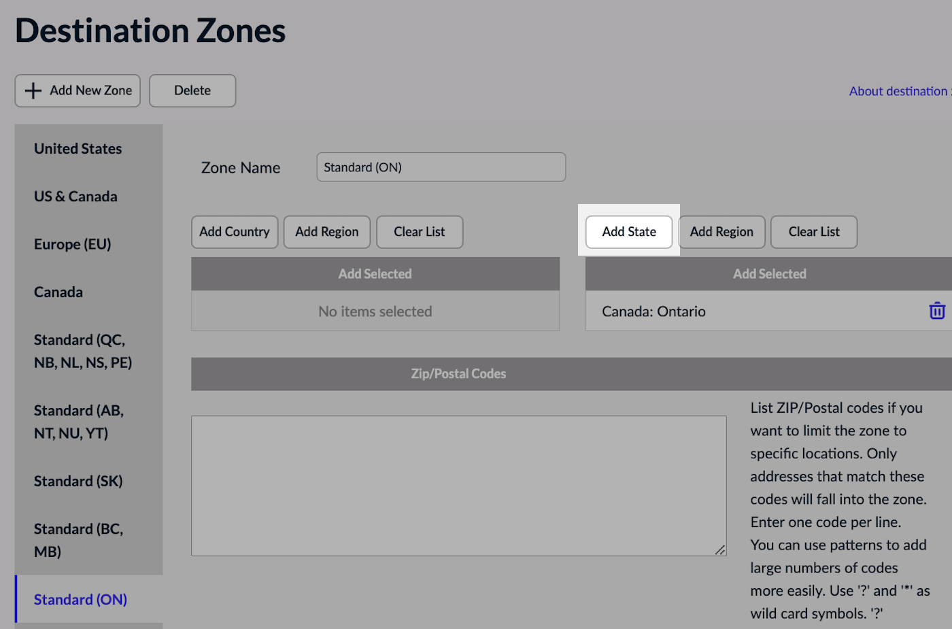Delete the Canada: Ontario entry with trash icon
The width and height of the screenshot is (952, 629).
[x=936, y=311]
